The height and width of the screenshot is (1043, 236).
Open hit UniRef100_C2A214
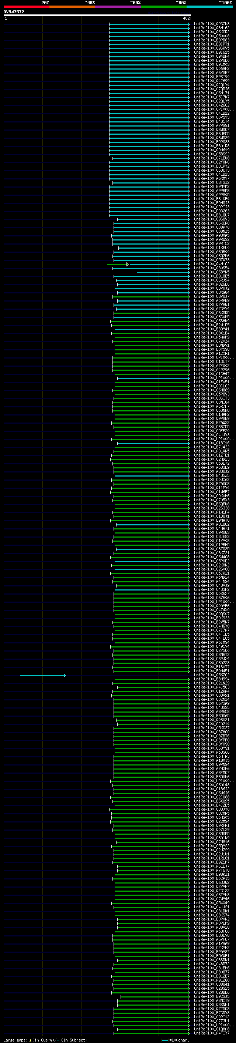pyautogui.click(x=212, y=724)
